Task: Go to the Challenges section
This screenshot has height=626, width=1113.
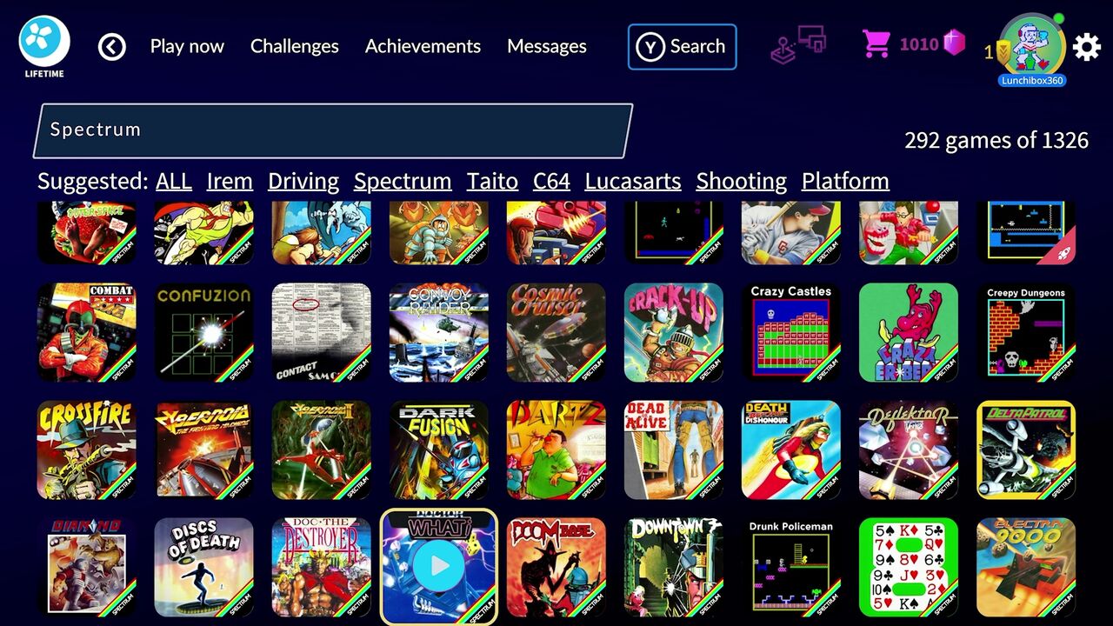Action: pos(295,46)
